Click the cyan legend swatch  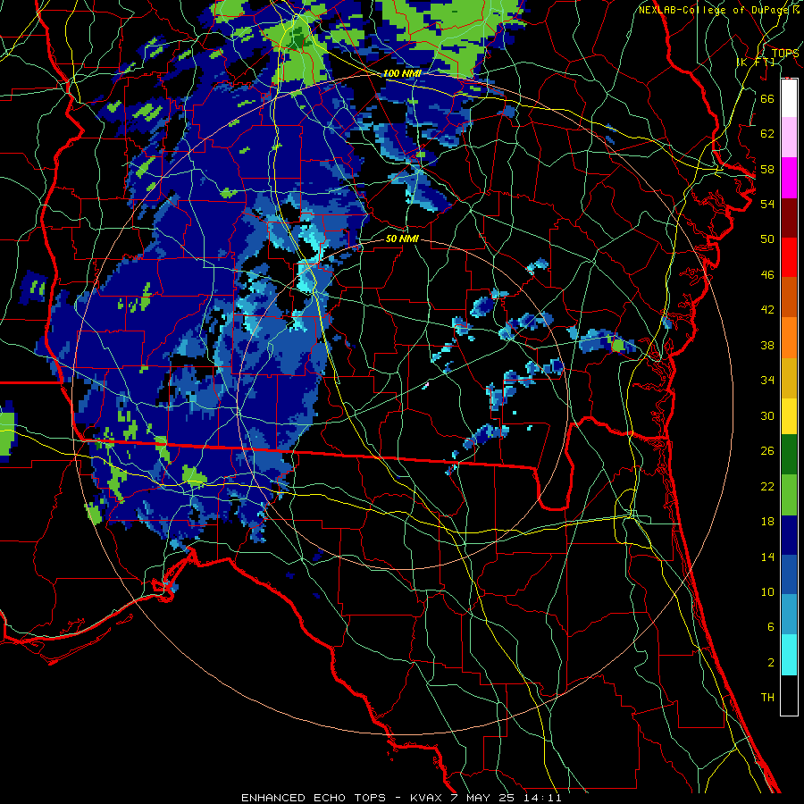point(789,655)
